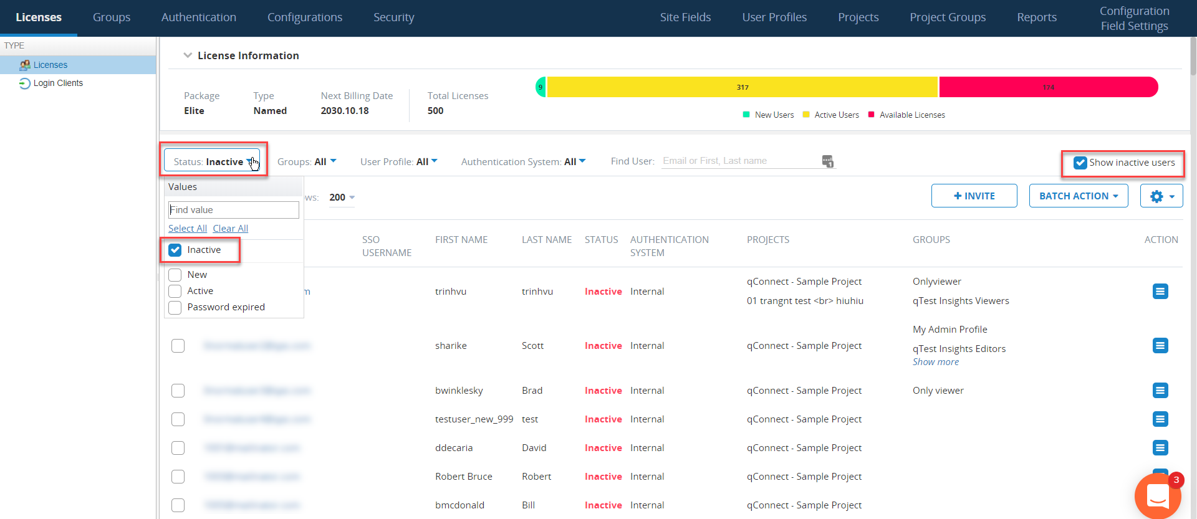The width and height of the screenshot is (1197, 519).
Task: Click the Invite button
Action: tap(974, 196)
